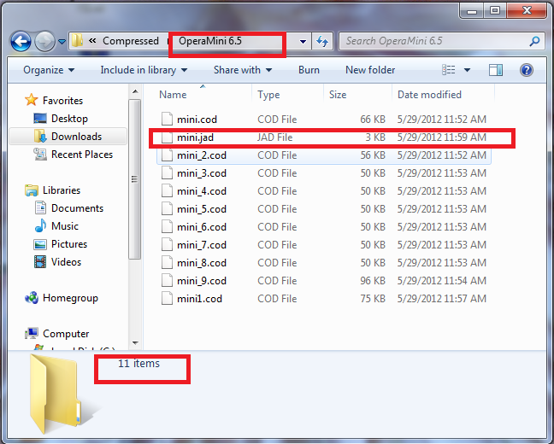
Task: Select the OperaMini 6.5 breadcrumb segment
Action: 209,41
